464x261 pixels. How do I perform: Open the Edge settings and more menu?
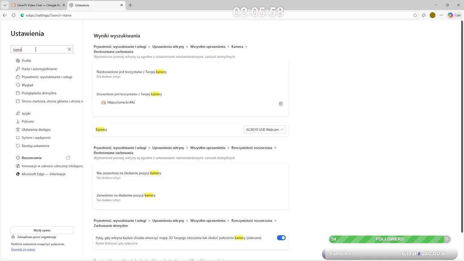pyautogui.click(x=441, y=15)
